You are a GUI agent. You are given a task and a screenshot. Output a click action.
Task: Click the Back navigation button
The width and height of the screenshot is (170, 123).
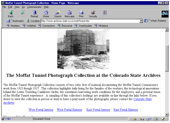point(11,14)
